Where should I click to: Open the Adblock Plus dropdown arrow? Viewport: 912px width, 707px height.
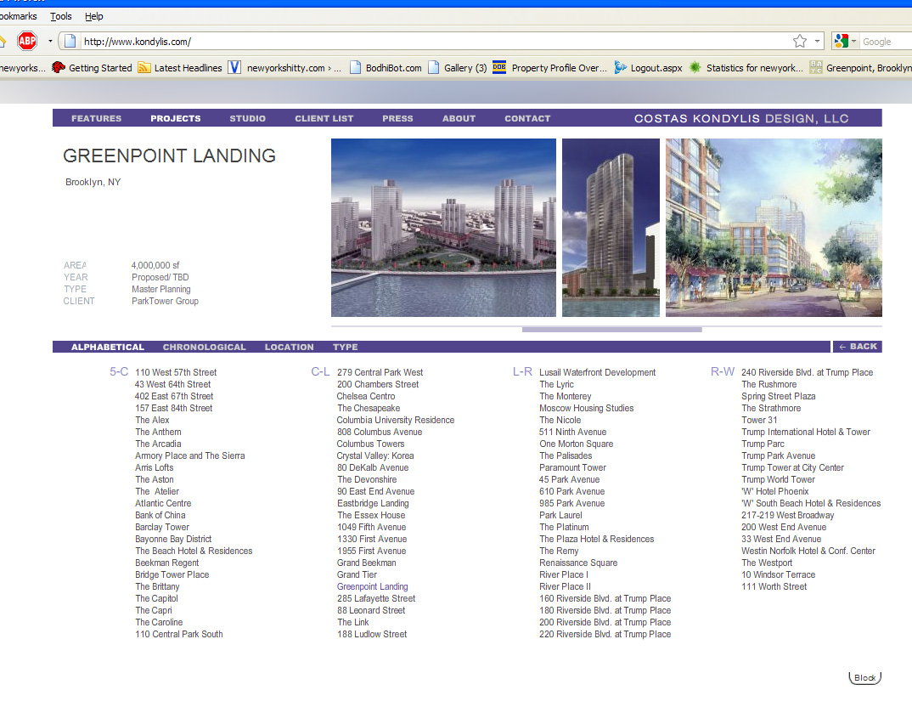tap(50, 41)
